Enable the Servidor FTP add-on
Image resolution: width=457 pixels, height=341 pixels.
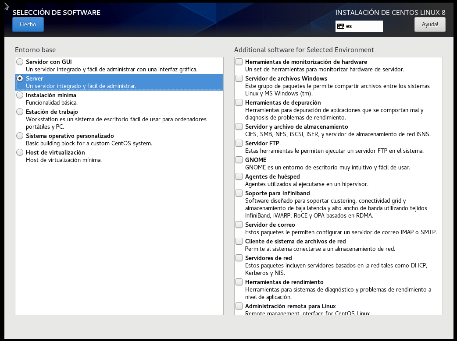(x=239, y=143)
